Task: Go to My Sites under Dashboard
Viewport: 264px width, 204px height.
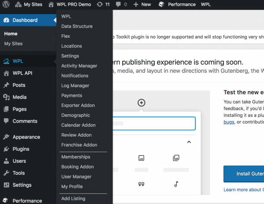Action: 13,44
